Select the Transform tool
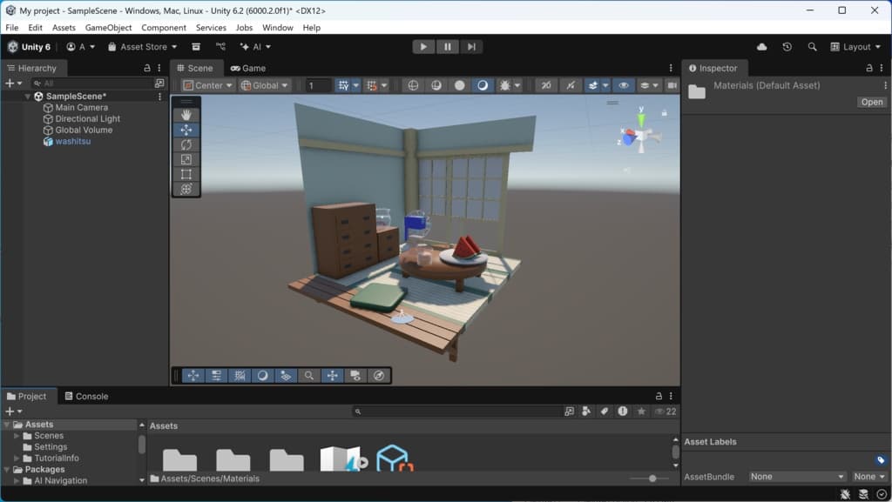This screenshot has width=892, height=502. click(x=186, y=189)
